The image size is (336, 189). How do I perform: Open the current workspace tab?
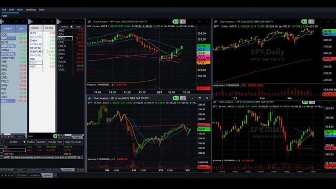(47, 175)
